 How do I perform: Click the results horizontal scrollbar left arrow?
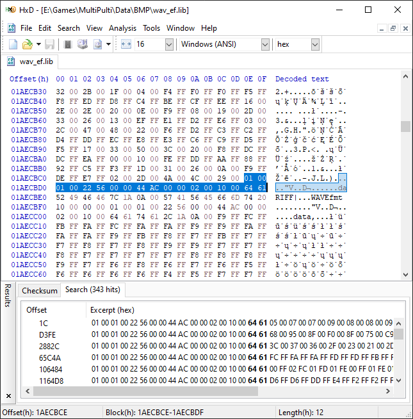[28, 391]
